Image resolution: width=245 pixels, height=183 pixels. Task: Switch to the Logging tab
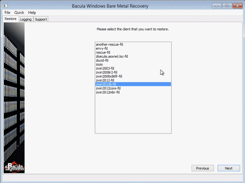[26, 19]
